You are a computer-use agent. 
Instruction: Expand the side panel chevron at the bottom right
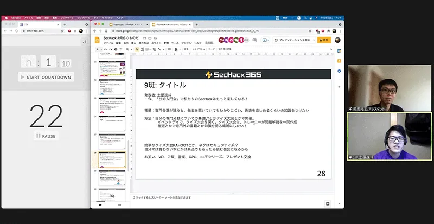tap(339, 204)
